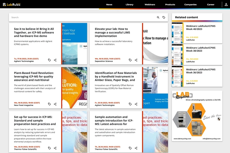Viewport: 230px width, 153px height.
Task: Click tag icon on Set up for success card
Action: (x=49, y=148)
